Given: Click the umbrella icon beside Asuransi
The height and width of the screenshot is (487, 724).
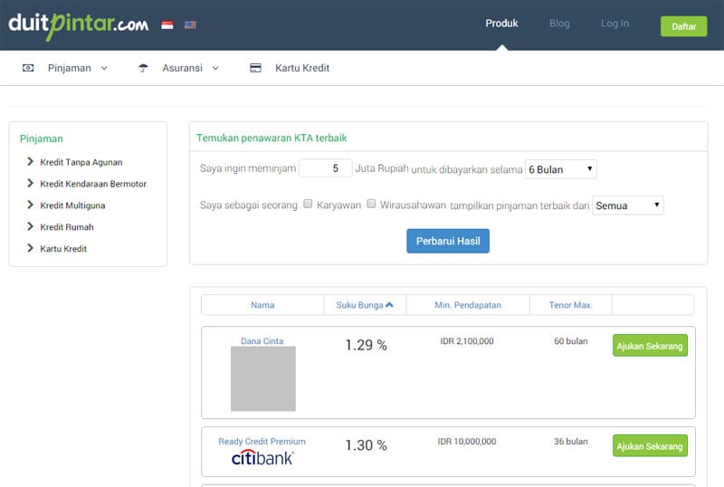Looking at the screenshot, I should pyautogui.click(x=143, y=68).
